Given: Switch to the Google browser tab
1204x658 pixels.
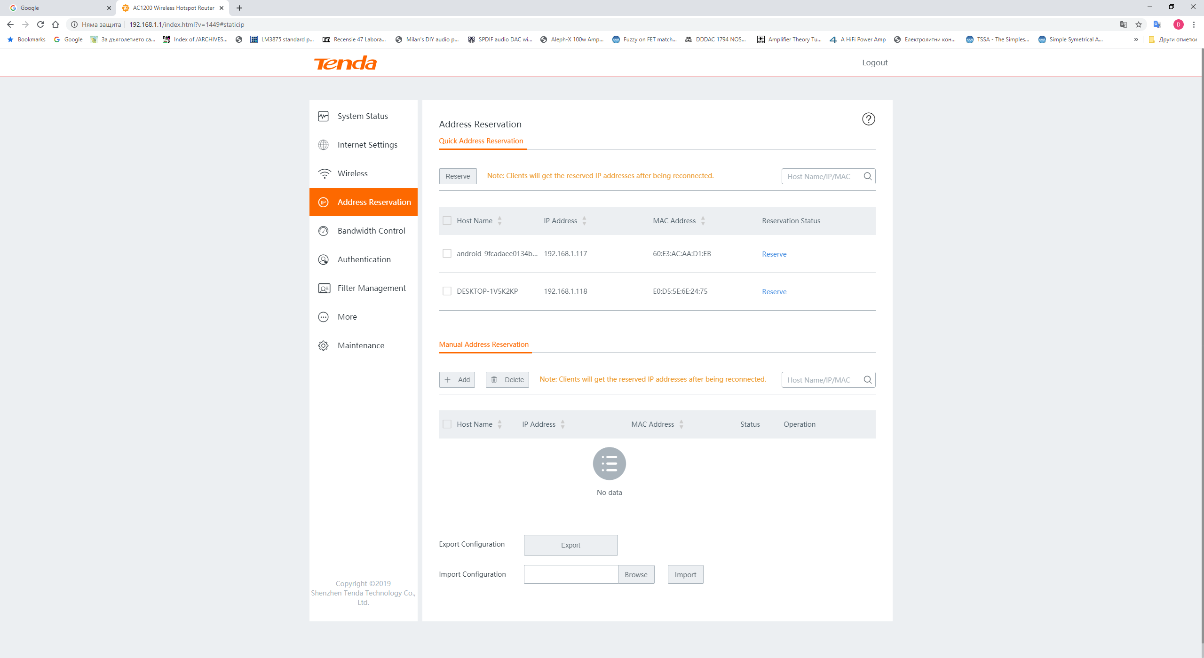Looking at the screenshot, I should [59, 8].
